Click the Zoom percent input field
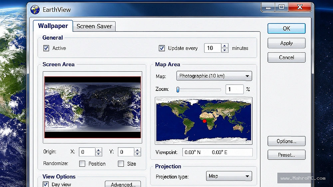 tap(234, 89)
